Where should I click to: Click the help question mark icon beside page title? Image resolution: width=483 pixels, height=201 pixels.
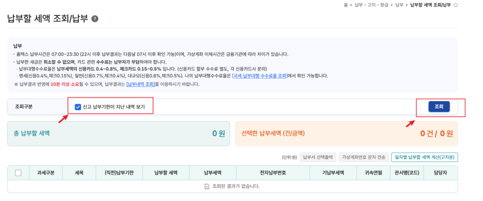pos(95,19)
